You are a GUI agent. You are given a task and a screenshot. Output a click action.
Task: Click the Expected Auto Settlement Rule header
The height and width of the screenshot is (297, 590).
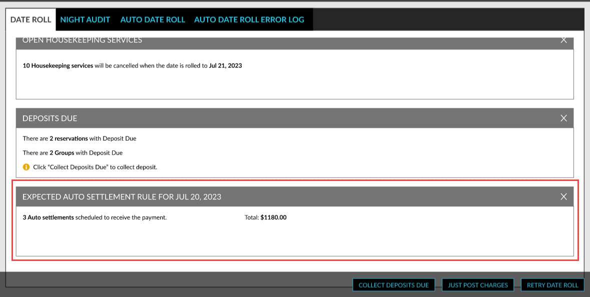(x=122, y=196)
